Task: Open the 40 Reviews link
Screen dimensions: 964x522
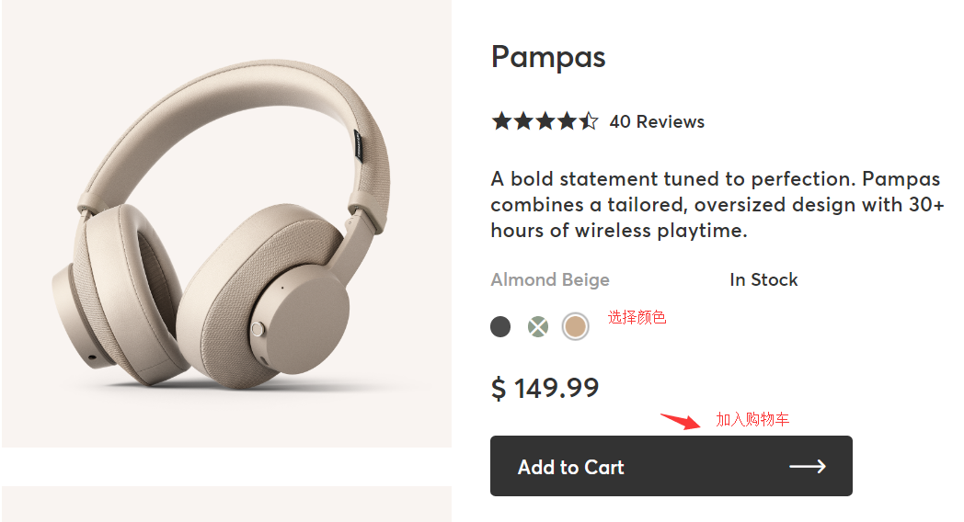Action: click(657, 121)
